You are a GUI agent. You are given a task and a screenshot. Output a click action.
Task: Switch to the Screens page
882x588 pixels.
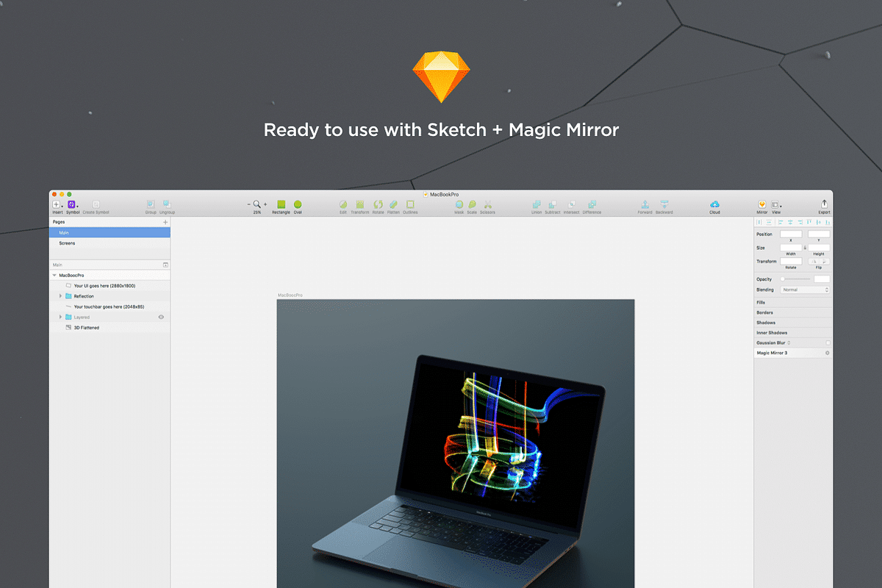click(110, 243)
